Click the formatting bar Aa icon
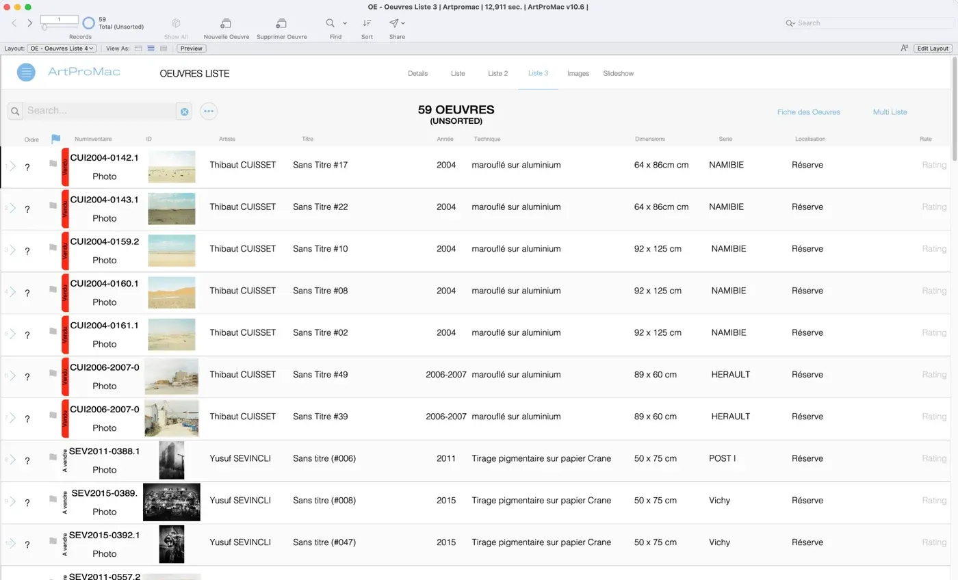 click(905, 49)
